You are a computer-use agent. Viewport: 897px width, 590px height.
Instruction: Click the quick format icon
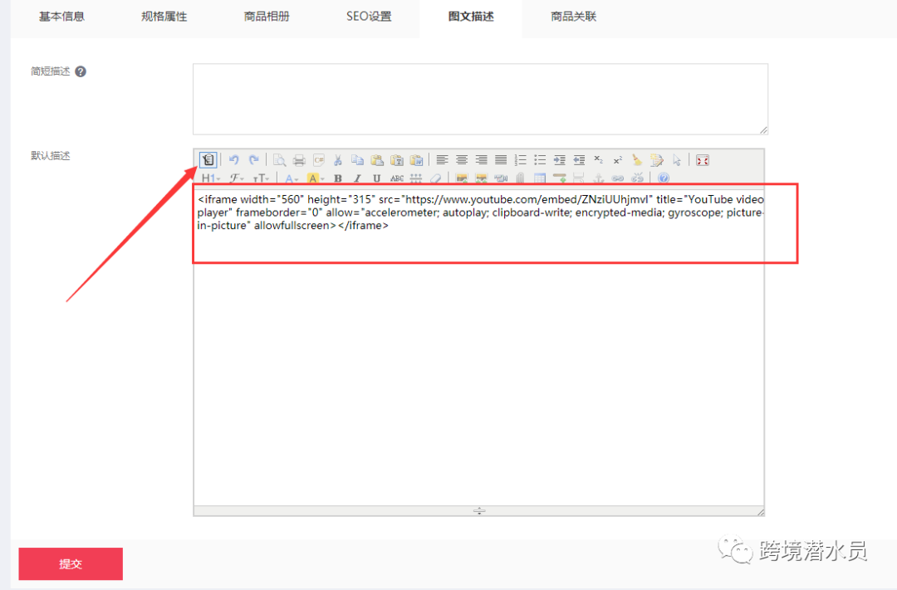[657, 160]
